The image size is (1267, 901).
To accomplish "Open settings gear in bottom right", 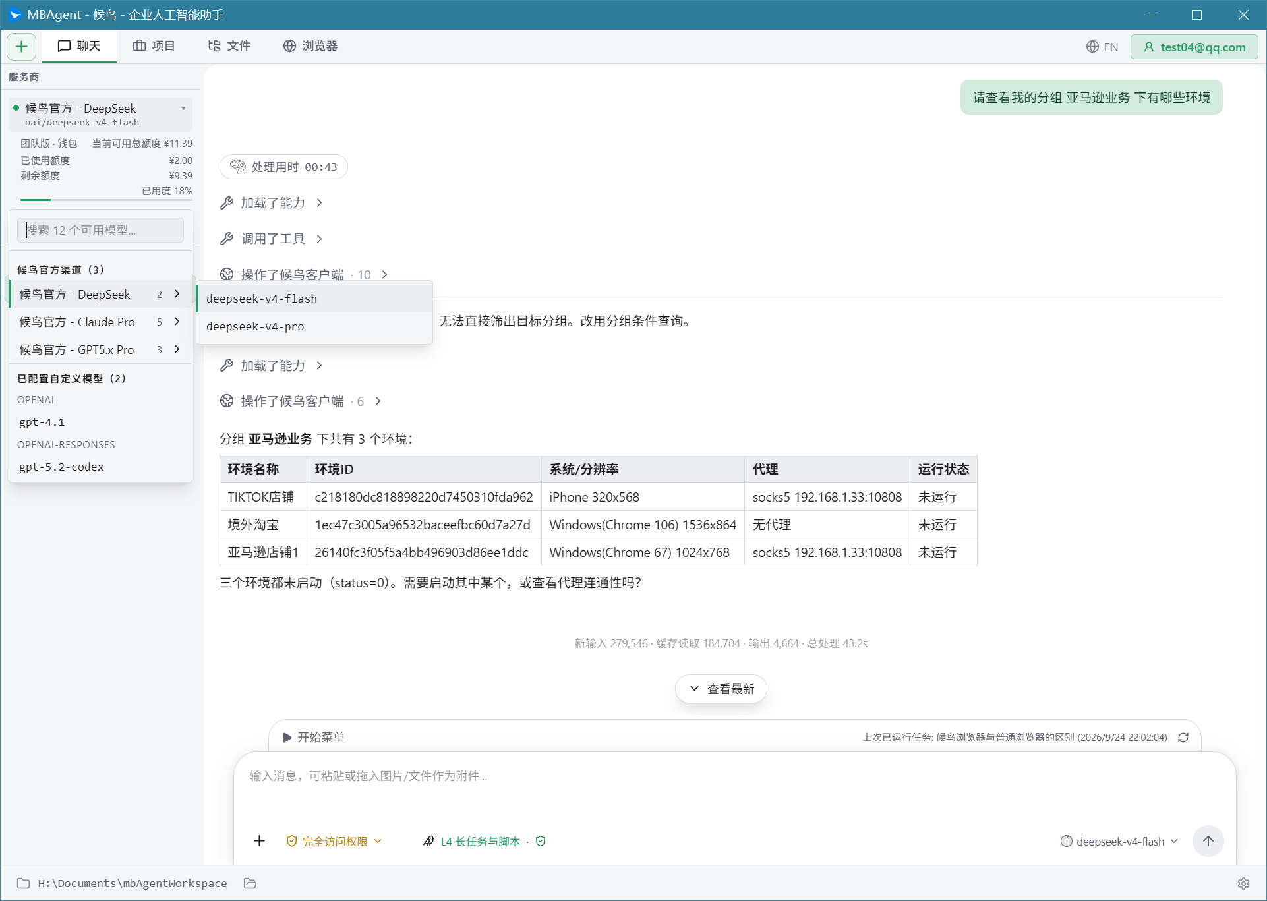I will (x=1243, y=883).
